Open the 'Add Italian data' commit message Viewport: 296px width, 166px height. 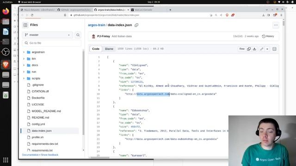click(122, 36)
